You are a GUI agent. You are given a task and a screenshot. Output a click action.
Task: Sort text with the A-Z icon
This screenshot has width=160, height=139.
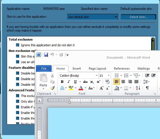(138, 88)
